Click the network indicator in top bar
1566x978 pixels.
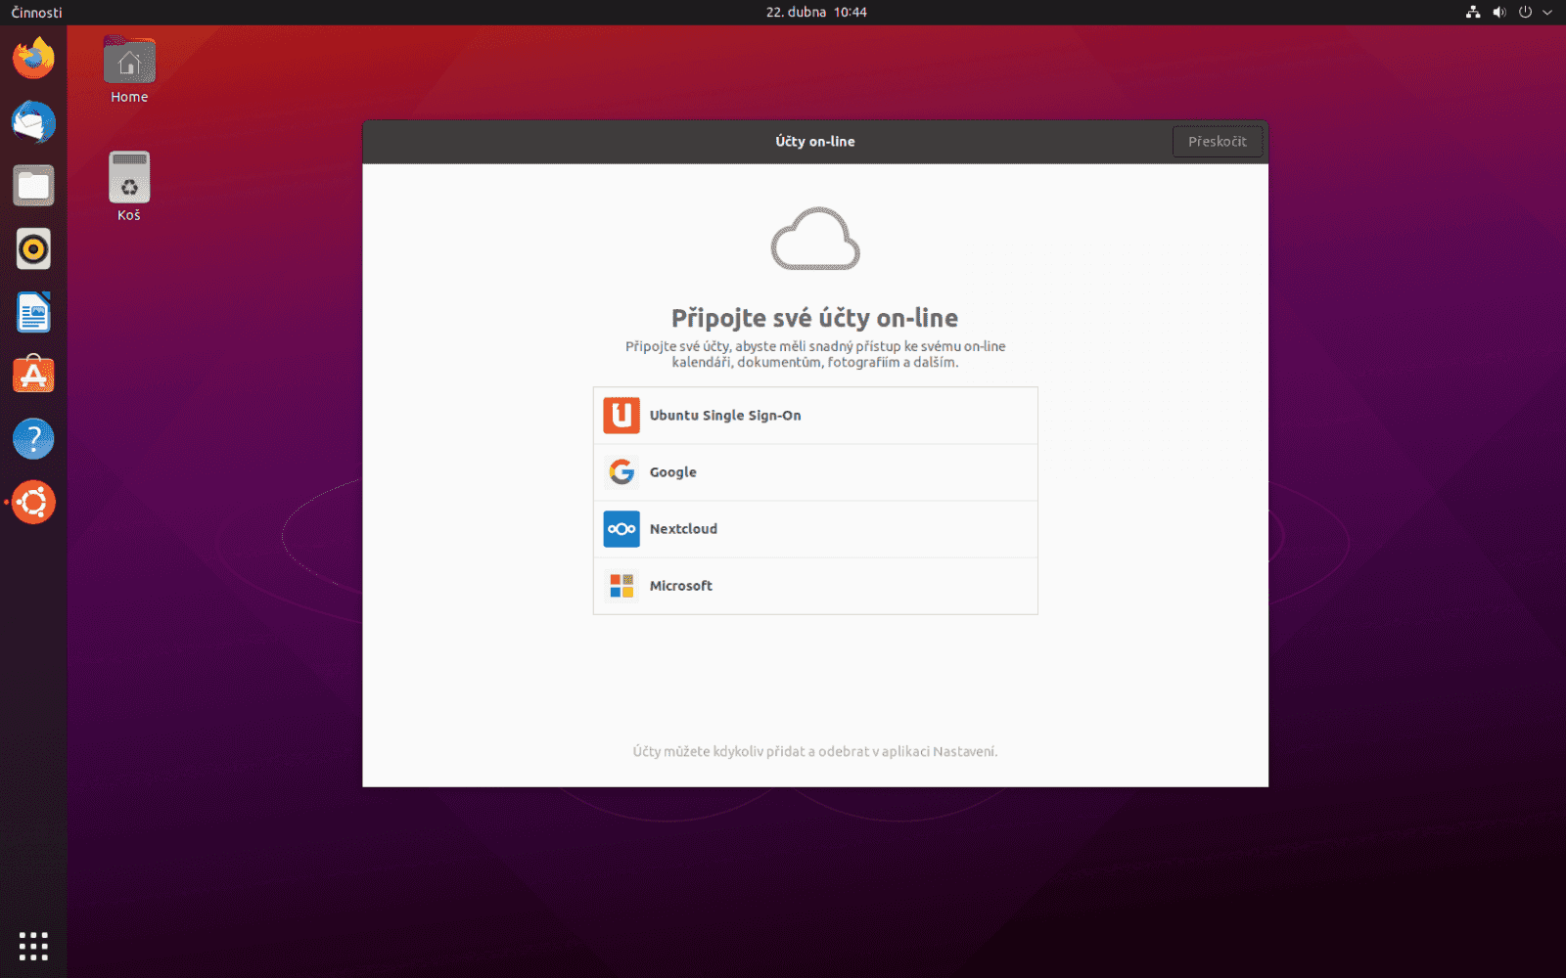[1472, 12]
